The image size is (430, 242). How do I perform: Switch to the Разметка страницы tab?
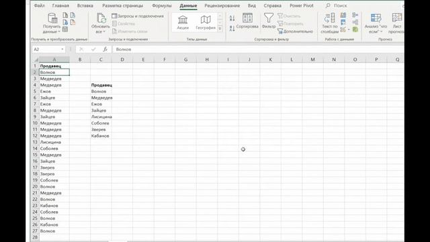122,5
